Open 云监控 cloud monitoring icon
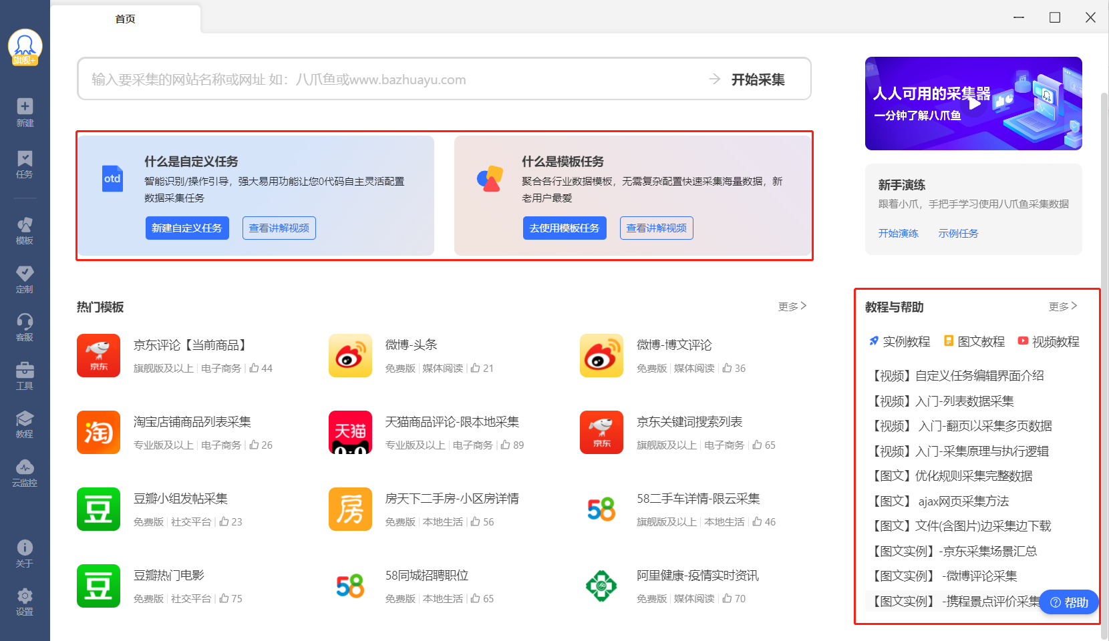 coord(25,472)
